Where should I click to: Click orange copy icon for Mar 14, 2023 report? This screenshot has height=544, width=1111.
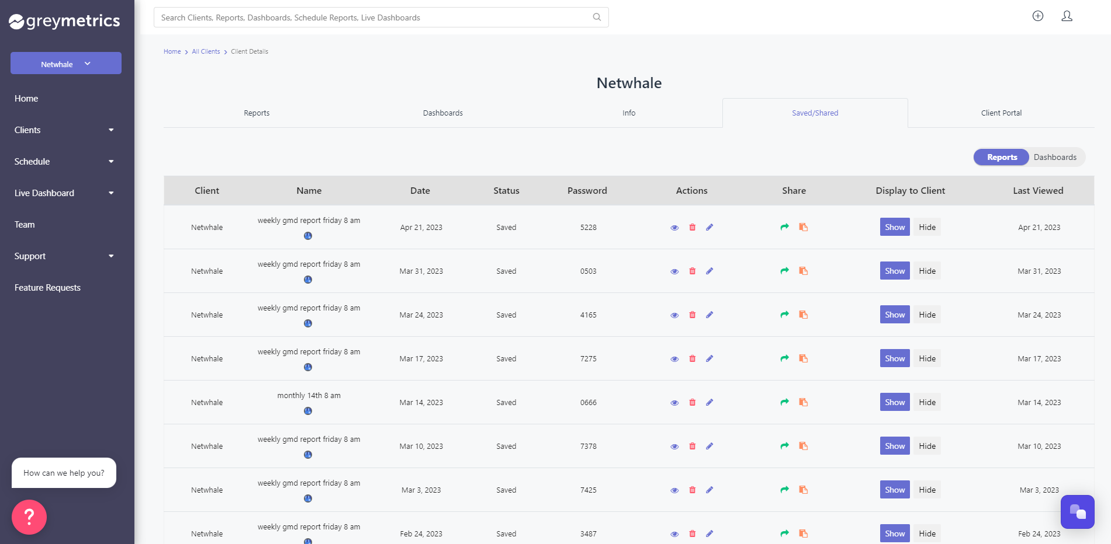pyautogui.click(x=804, y=402)
